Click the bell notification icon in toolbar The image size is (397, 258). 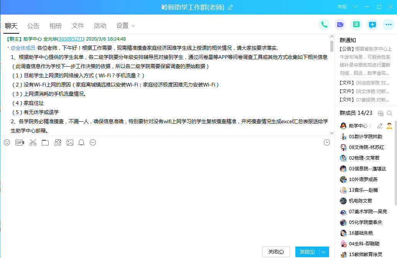point(81,142)
